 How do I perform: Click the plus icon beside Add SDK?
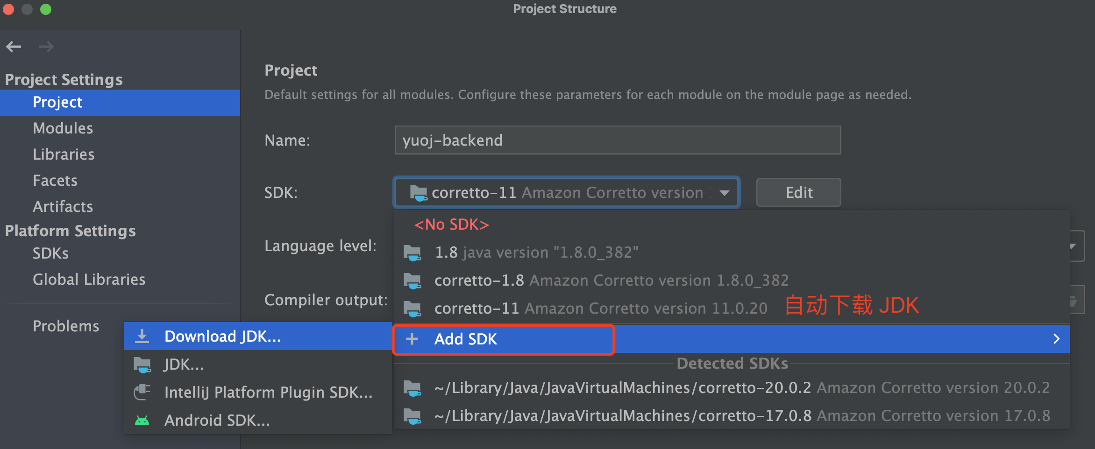point(412,339)
